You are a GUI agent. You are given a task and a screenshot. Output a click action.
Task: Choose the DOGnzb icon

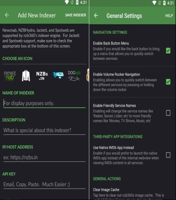pyautogui.click(x=74, y=76)
